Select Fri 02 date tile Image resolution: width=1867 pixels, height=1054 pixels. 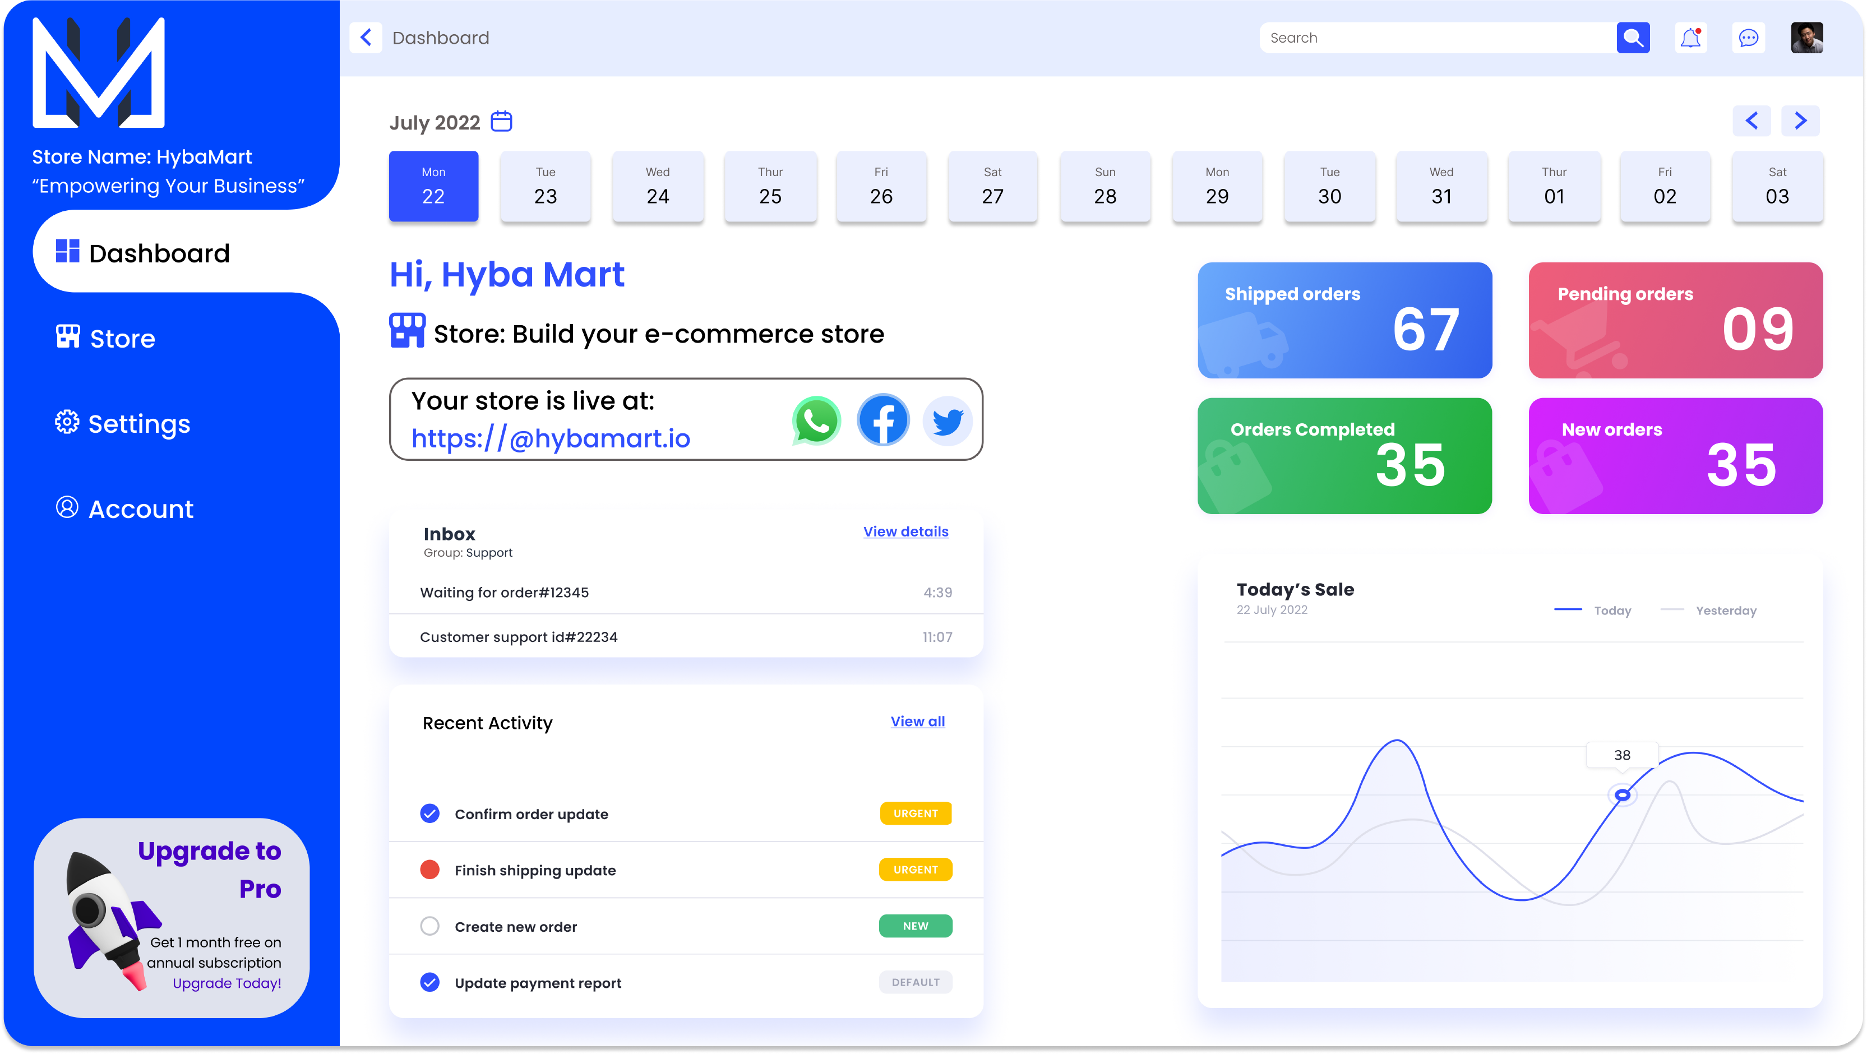[x=1665, y=186]
